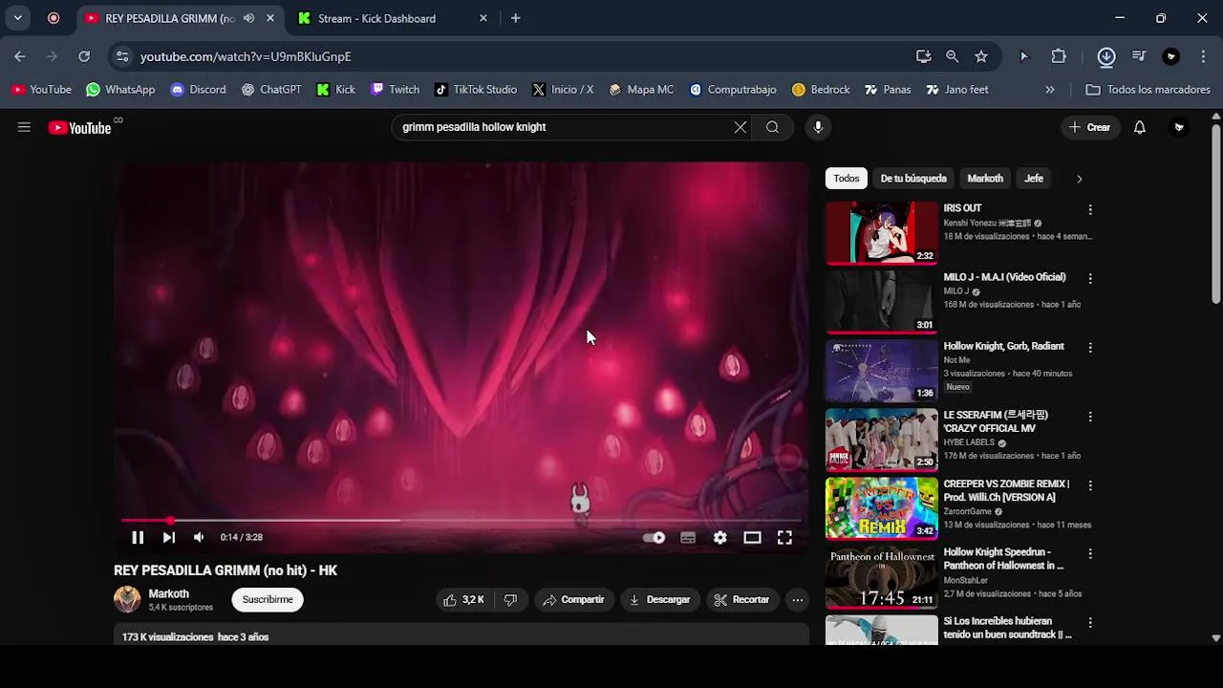The height and width of the screenshot is (688, 1223).
Task: Open the browser extensions puzzle icon
Action: pyautogui.click(x=1059, y=56)
